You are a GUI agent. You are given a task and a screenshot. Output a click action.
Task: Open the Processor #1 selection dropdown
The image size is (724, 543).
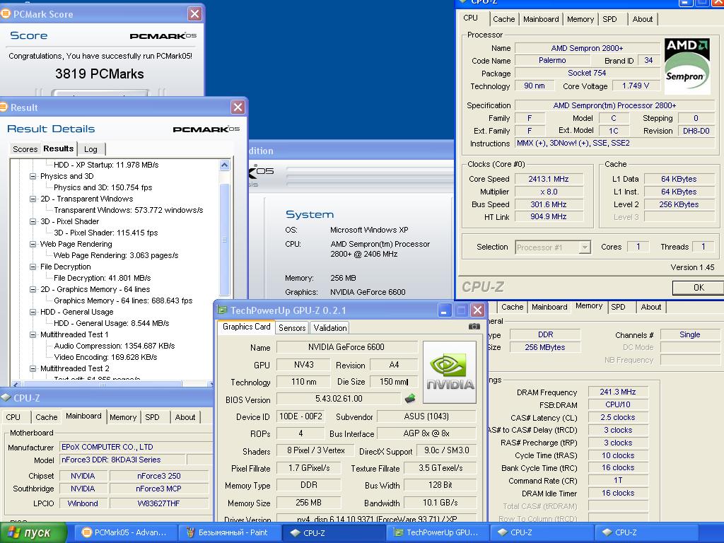point(585,247)
